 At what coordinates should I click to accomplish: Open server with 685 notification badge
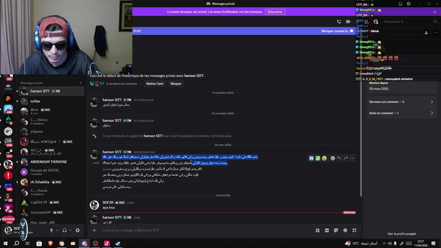click(x=8, y=110)
